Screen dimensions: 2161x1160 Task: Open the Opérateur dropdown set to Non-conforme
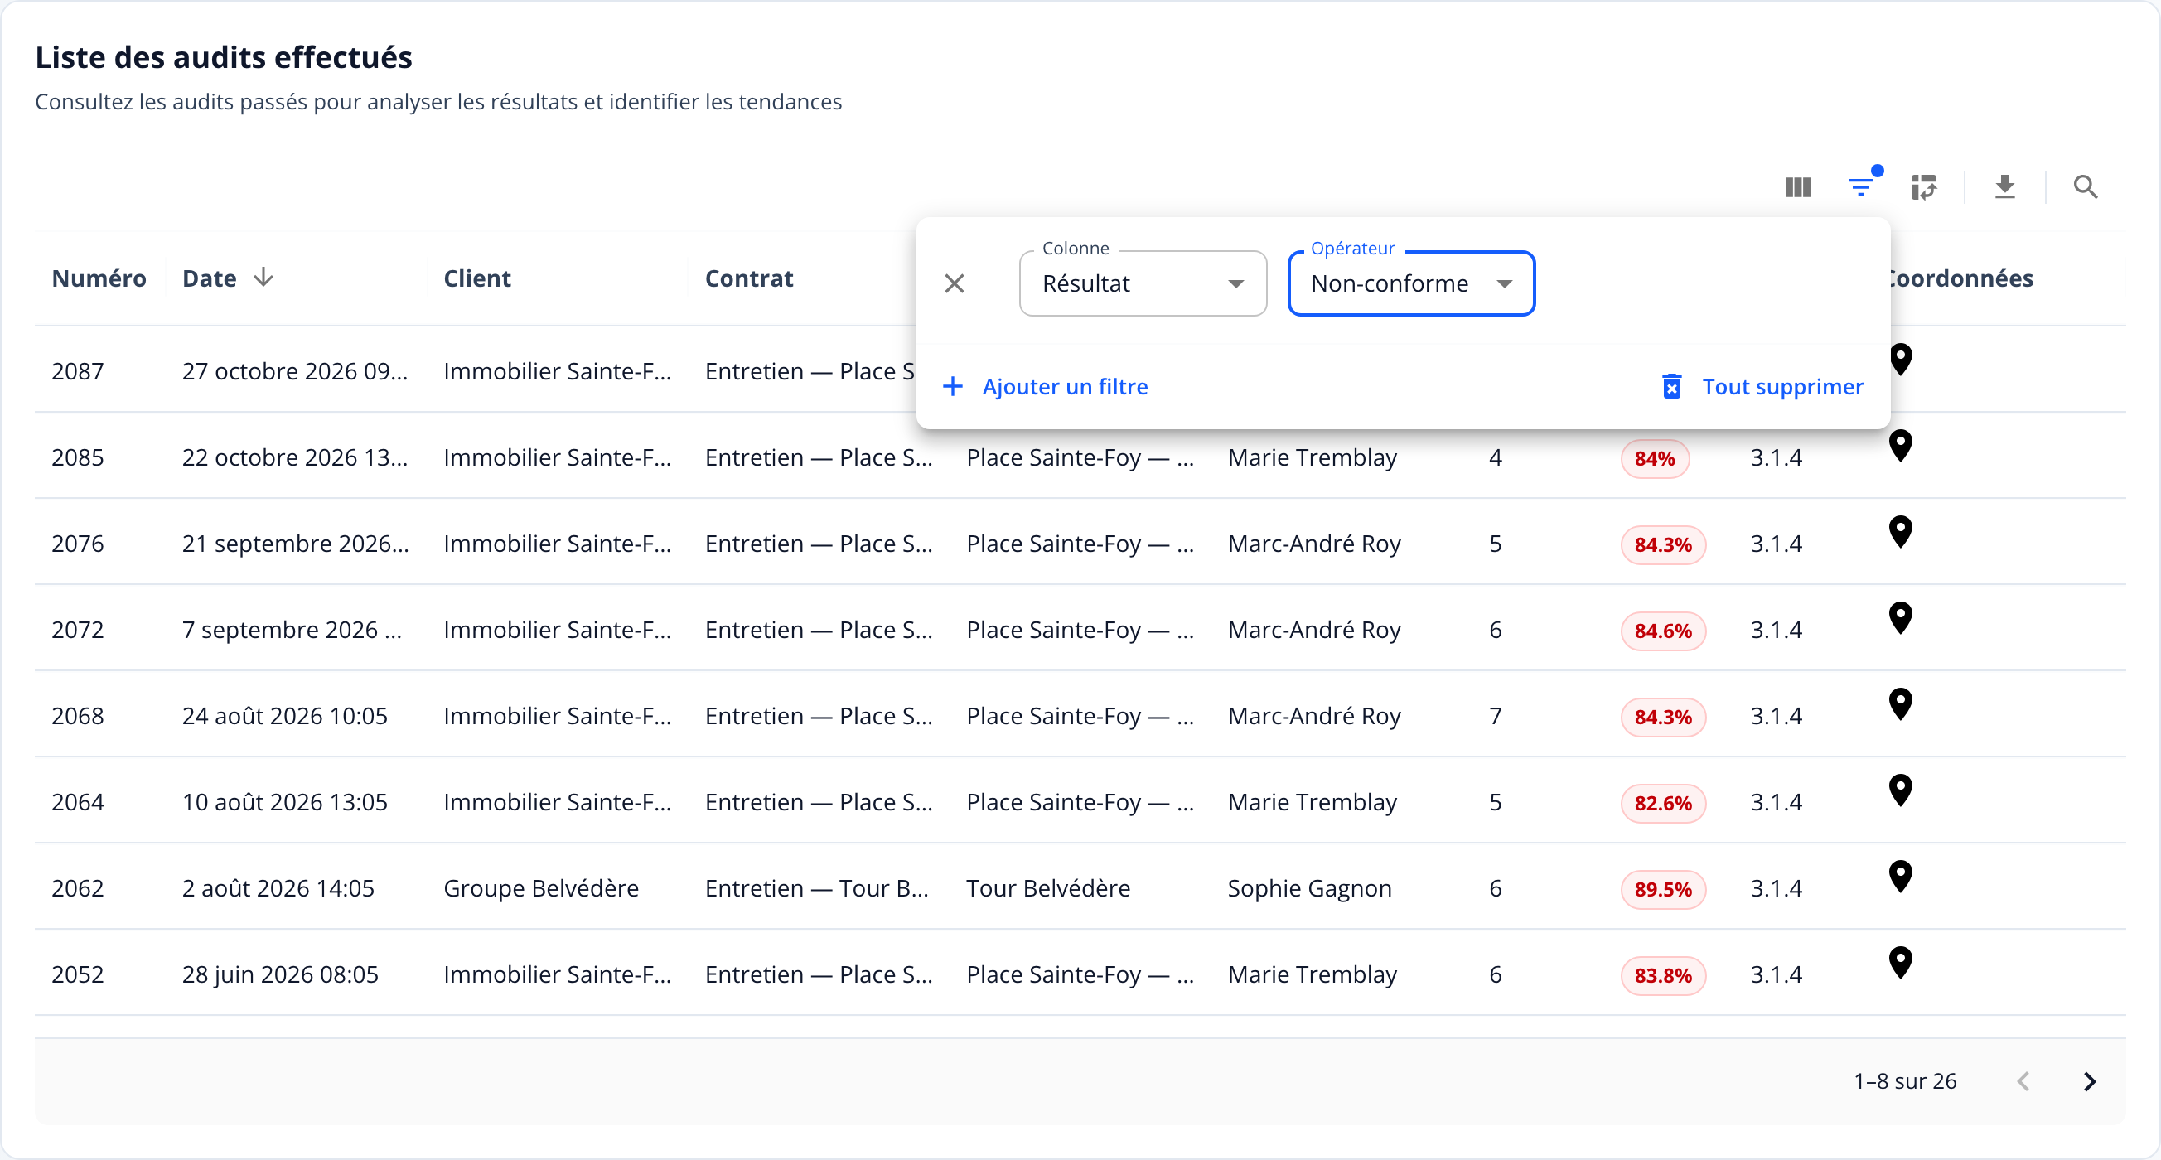(1411, 283)
